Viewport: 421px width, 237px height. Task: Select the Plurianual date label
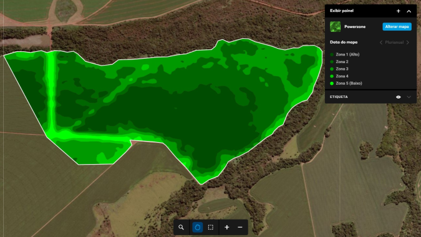point(394,42)
